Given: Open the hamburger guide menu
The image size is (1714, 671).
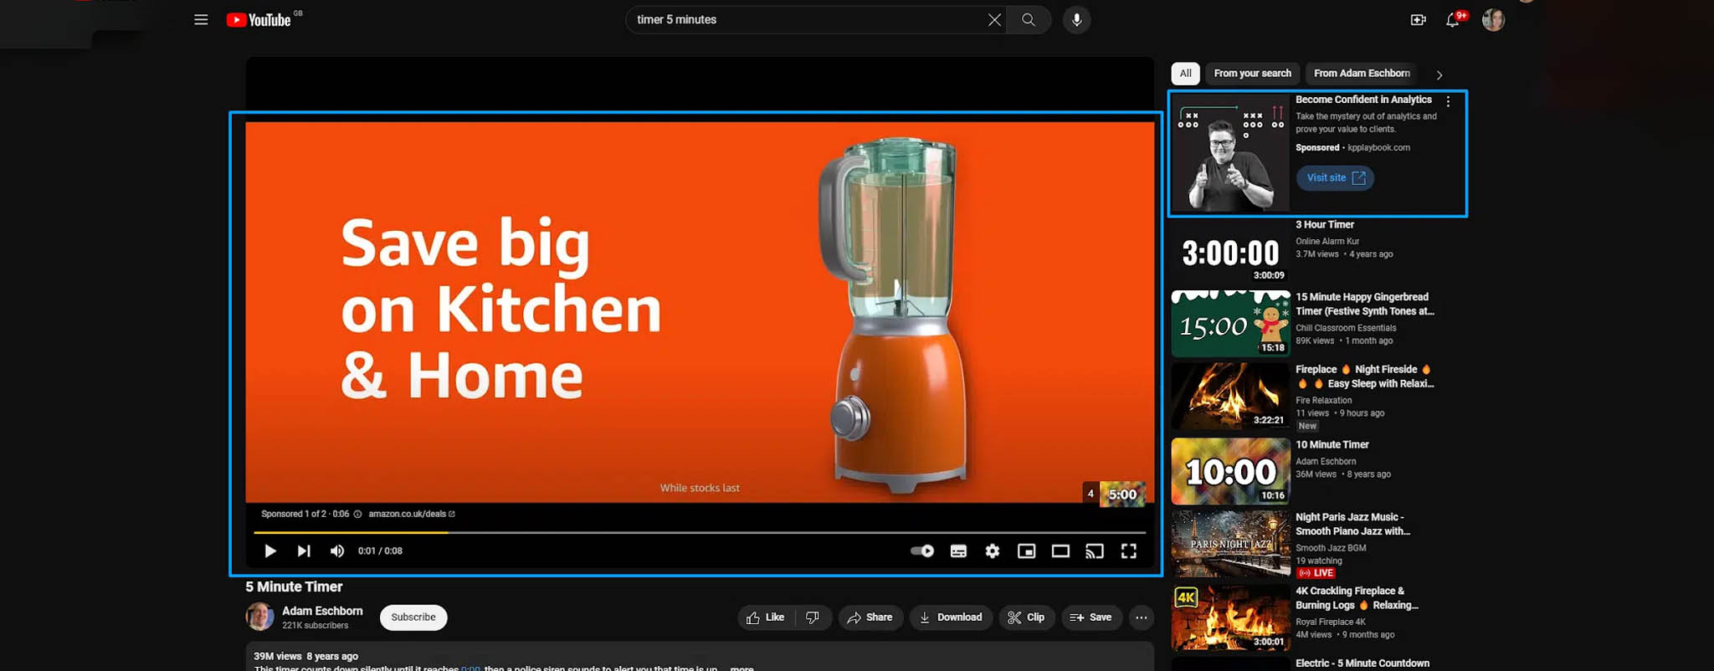Looking at the screenshot, I should point(201,19).
